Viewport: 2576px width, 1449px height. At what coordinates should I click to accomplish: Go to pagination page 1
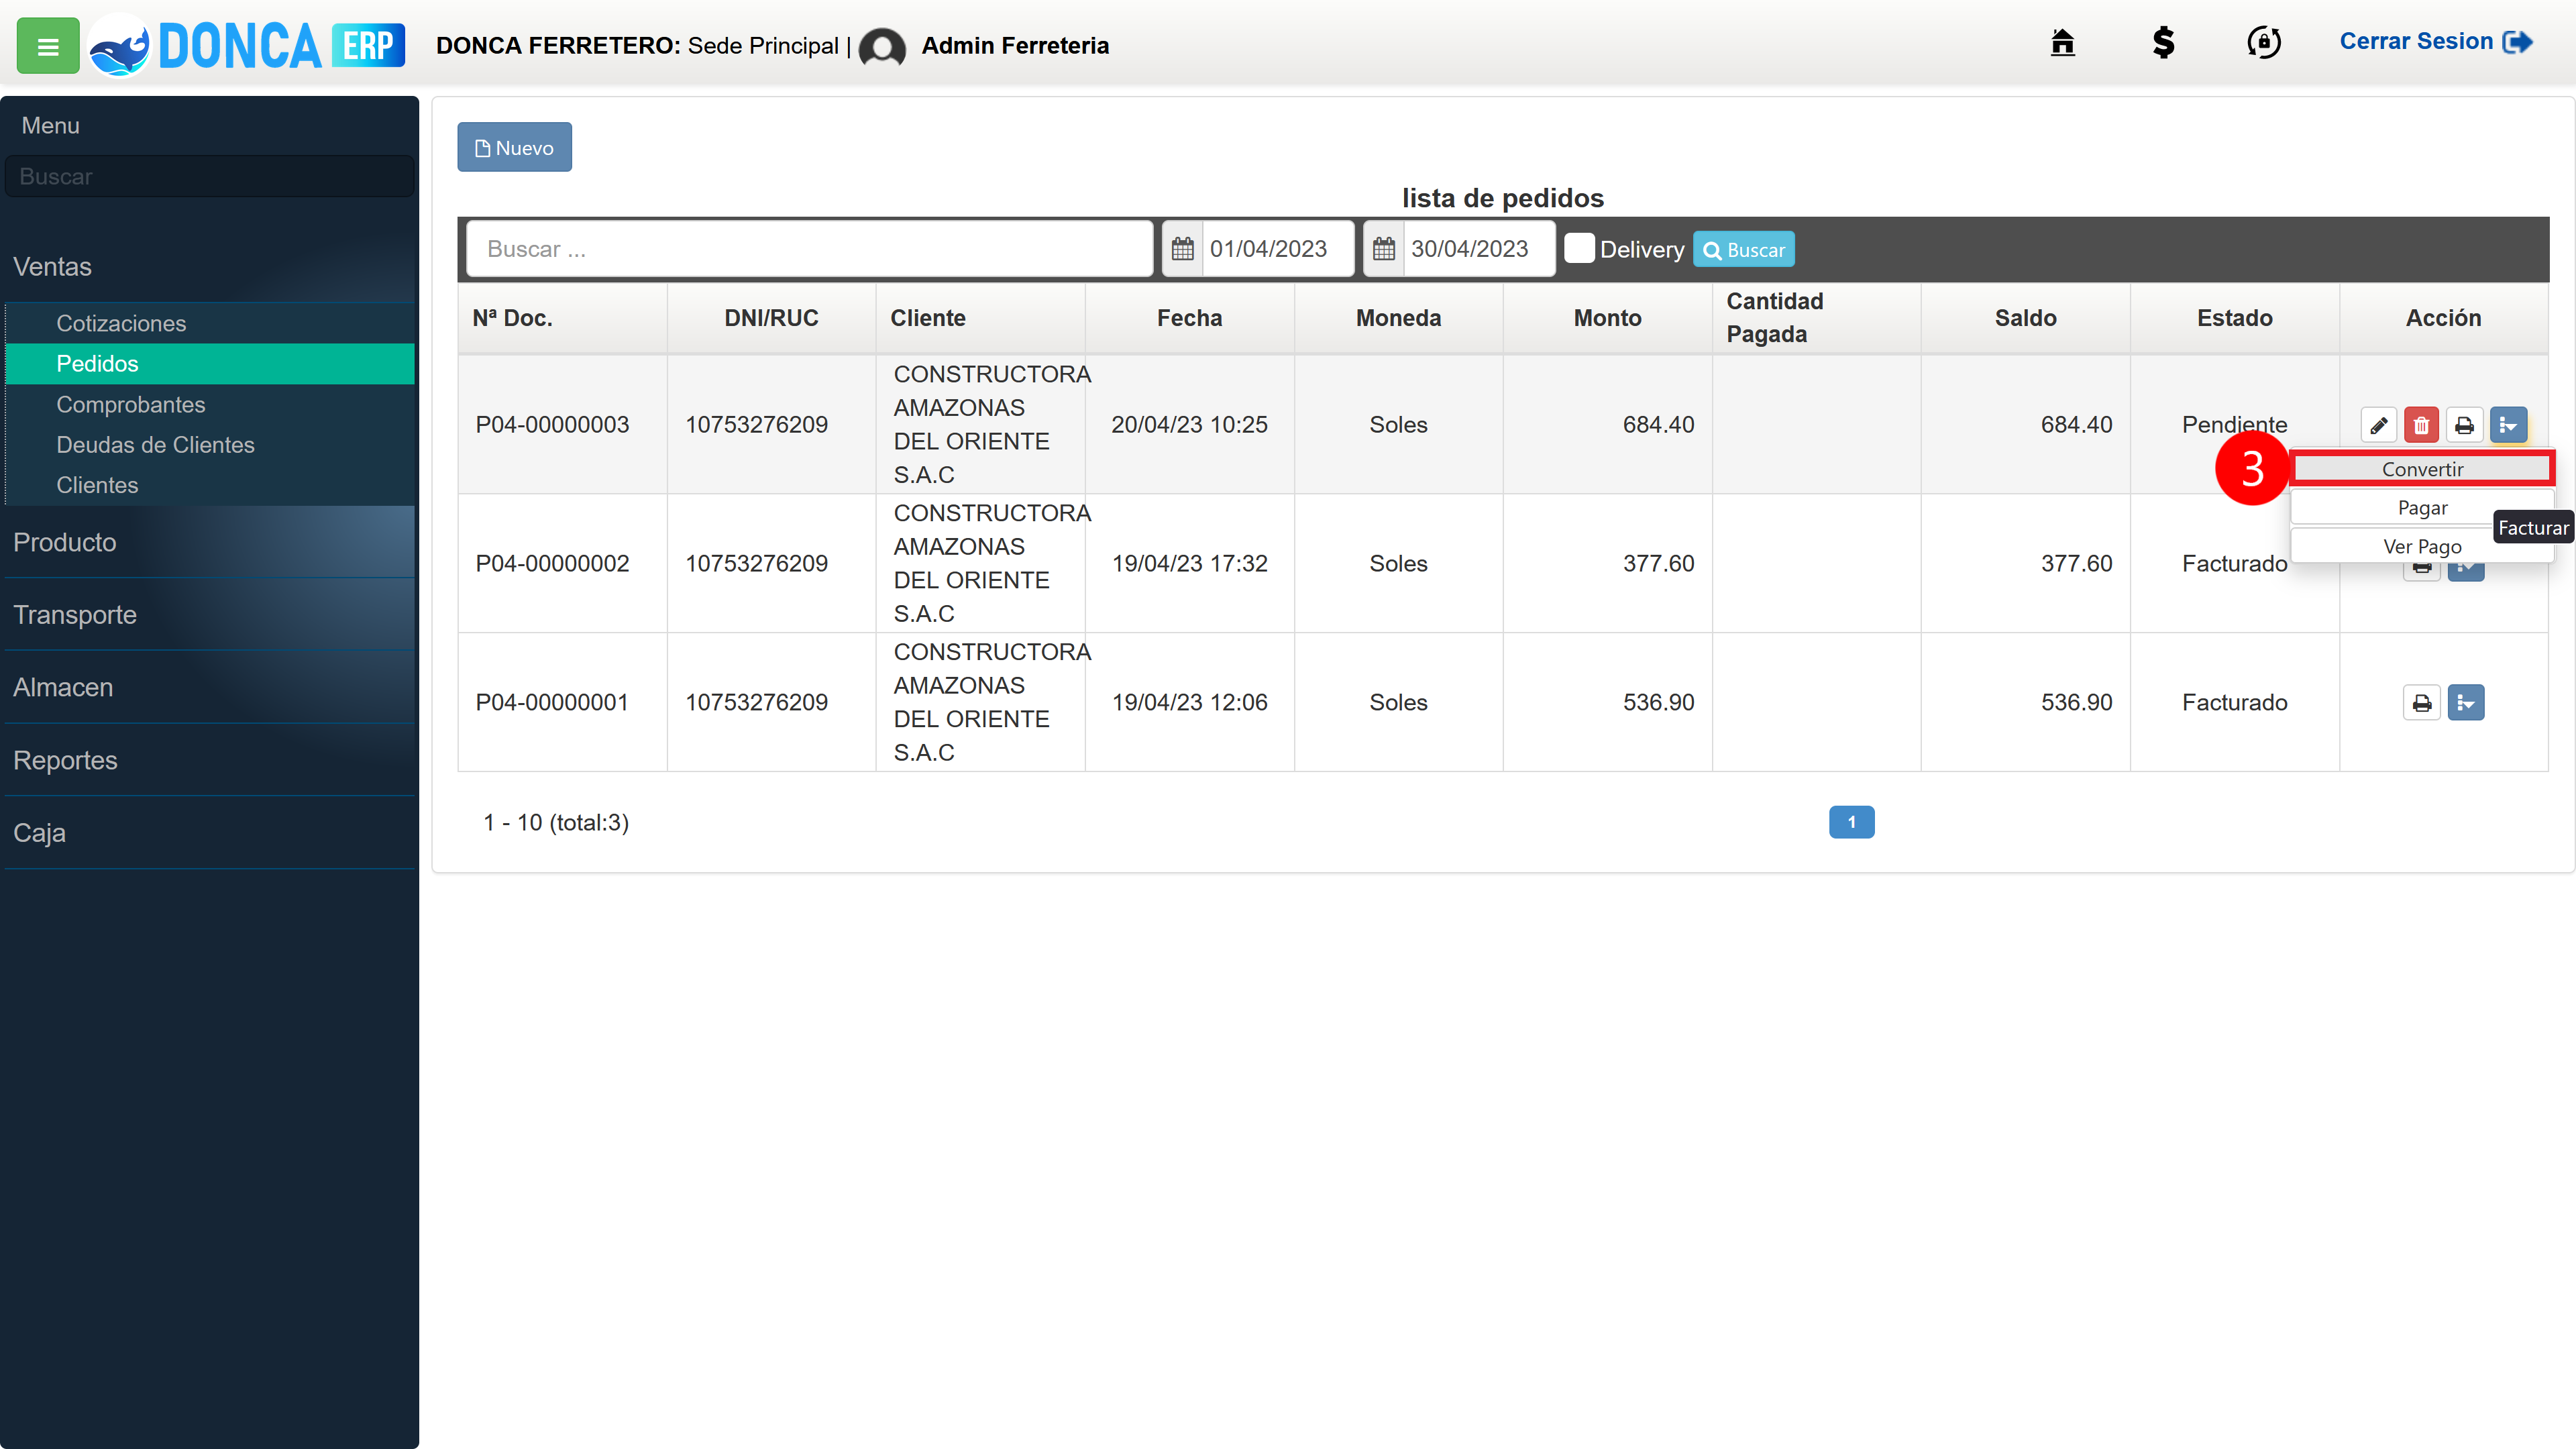click(x=1851, y=822)
